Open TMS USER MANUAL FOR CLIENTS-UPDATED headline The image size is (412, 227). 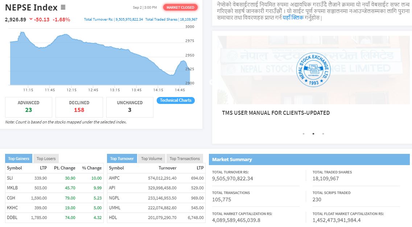276,113
